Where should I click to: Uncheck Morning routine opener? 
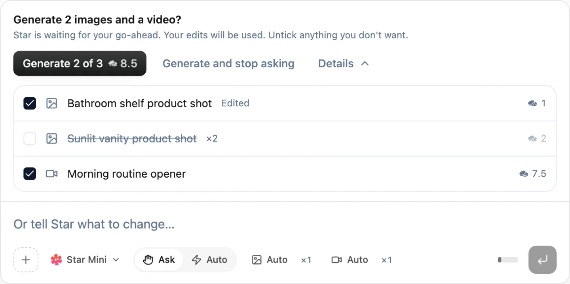30,174
